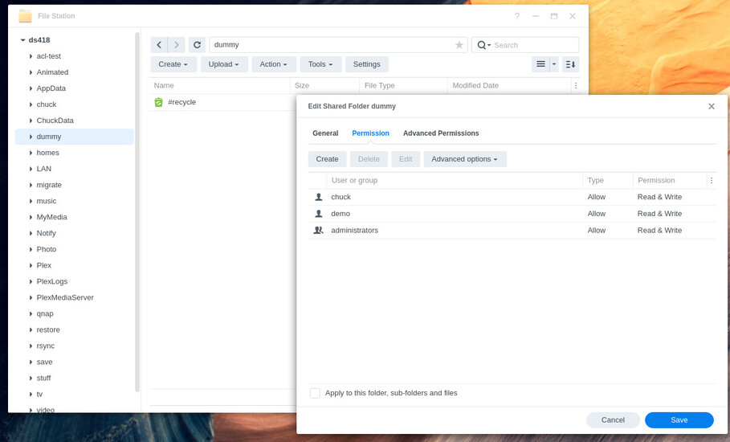Viewport: 730px width, 442px height.
Task: Expand the homes folder arrow
Action: click(31, 153)
